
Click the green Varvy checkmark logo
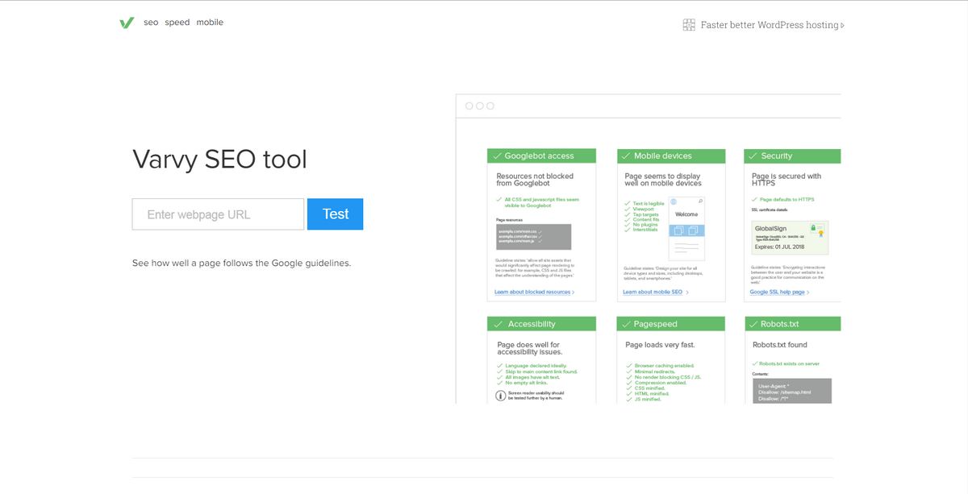pos(127,23)
